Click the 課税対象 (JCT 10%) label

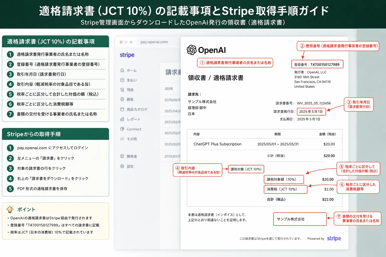point(246,169)
